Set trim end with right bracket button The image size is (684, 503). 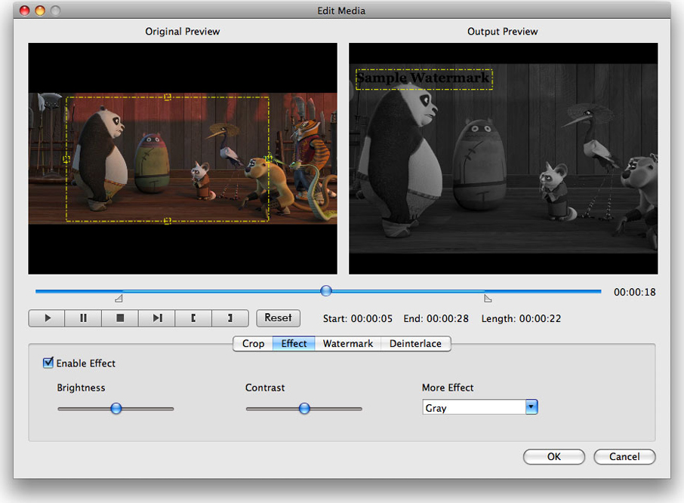230,318
